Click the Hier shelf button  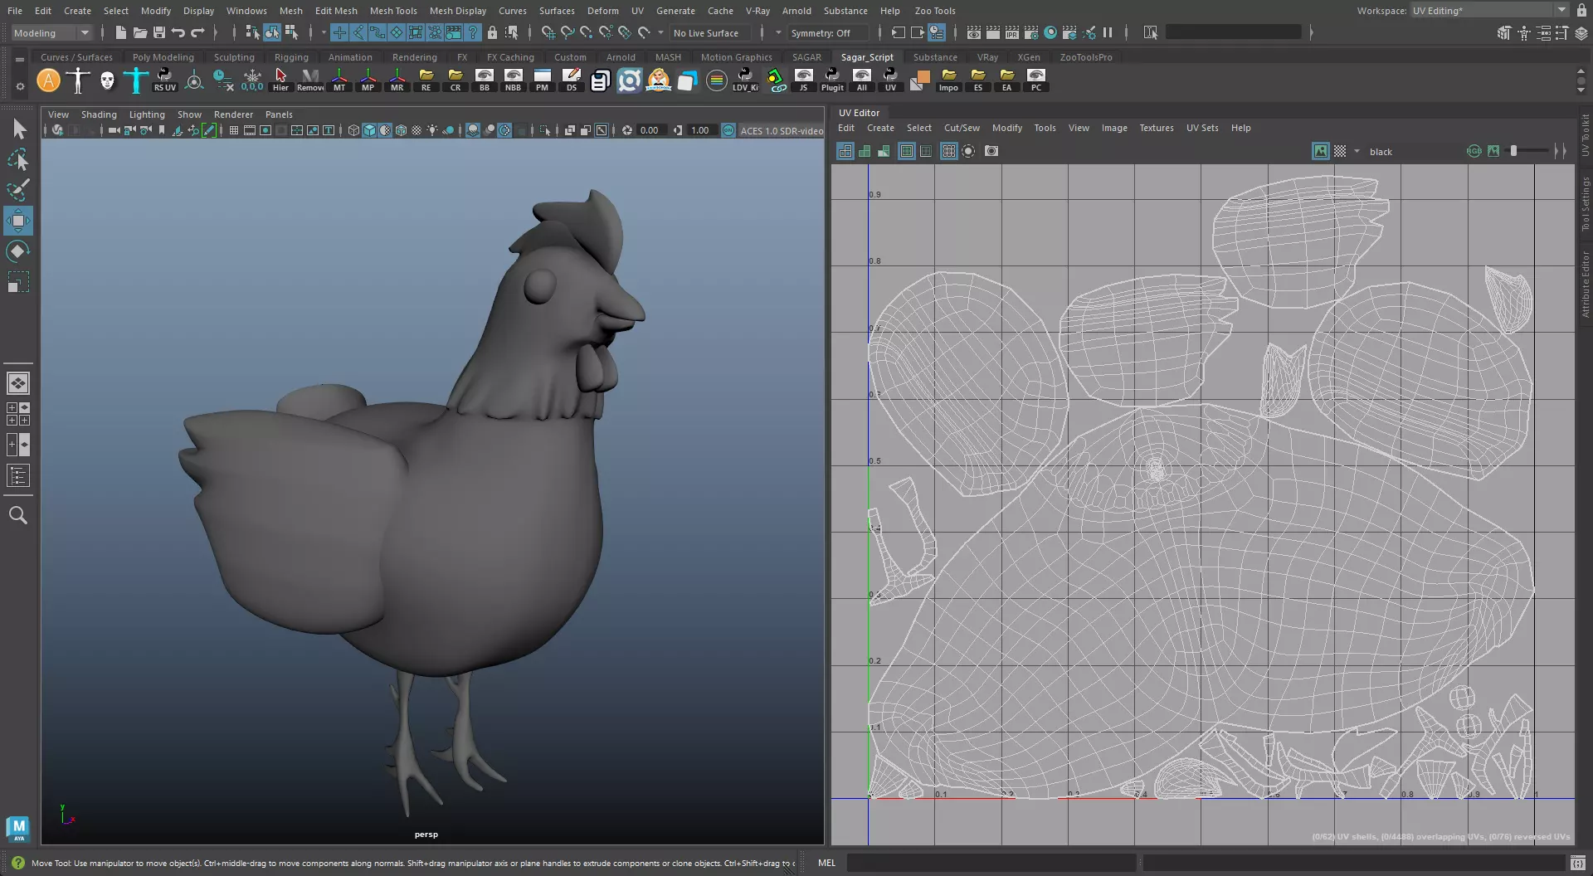[x=280, y=80]
